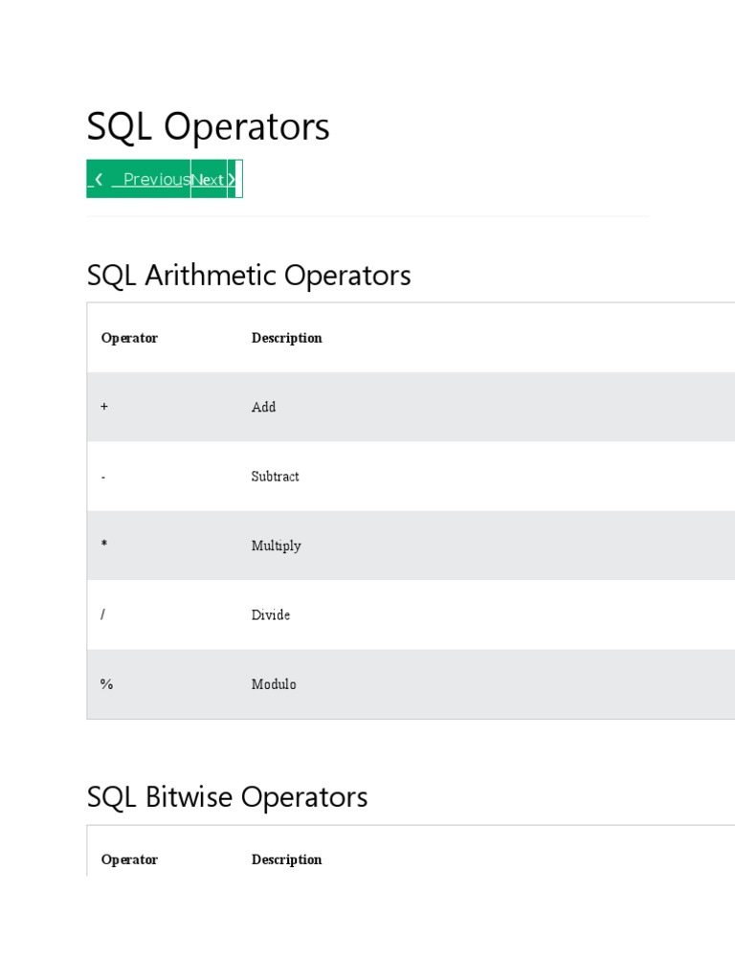Click the Next navigation link
The height and width of the screenshot is (980, 735).
point(209,179)
